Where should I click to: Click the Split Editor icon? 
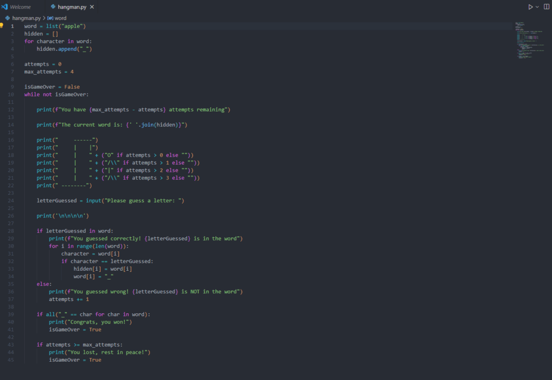546,7
